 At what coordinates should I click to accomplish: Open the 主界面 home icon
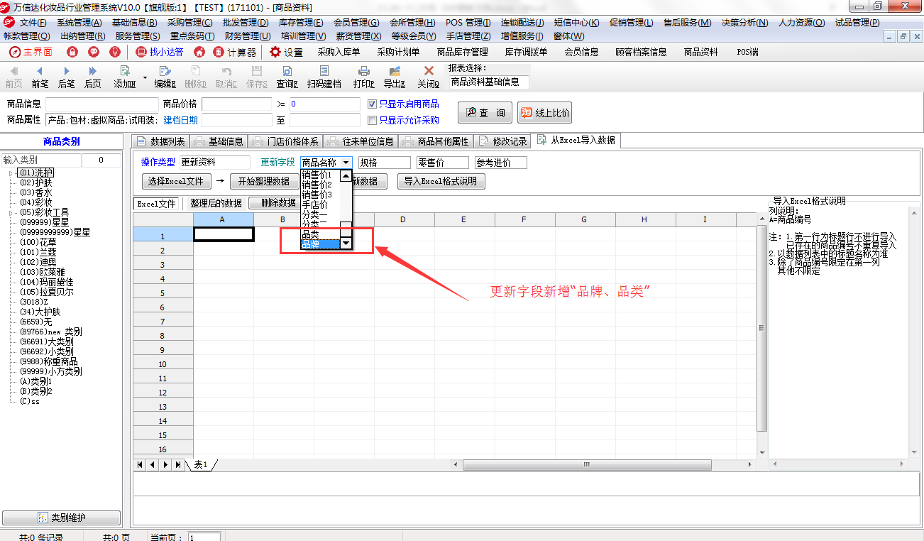point(31,52)
